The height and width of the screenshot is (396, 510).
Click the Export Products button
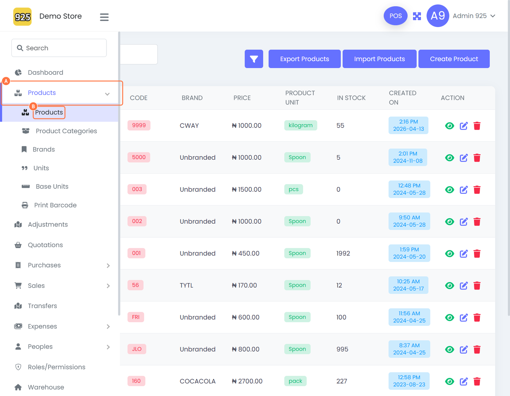[x=304, y=59]
